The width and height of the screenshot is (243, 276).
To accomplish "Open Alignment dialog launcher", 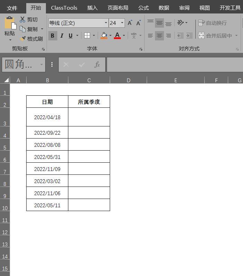I will click(237, 49).
